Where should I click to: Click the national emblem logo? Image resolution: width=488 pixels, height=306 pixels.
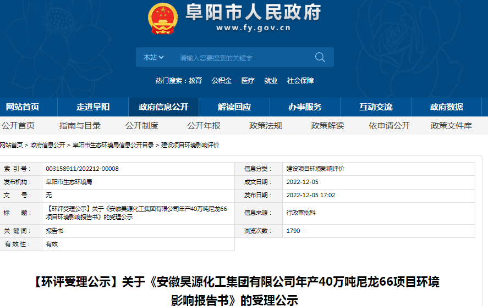point(163,19)
